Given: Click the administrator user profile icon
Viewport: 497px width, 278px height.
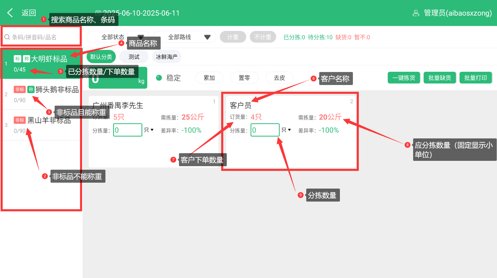Looking at the screenshot, I should pos(416,13).
